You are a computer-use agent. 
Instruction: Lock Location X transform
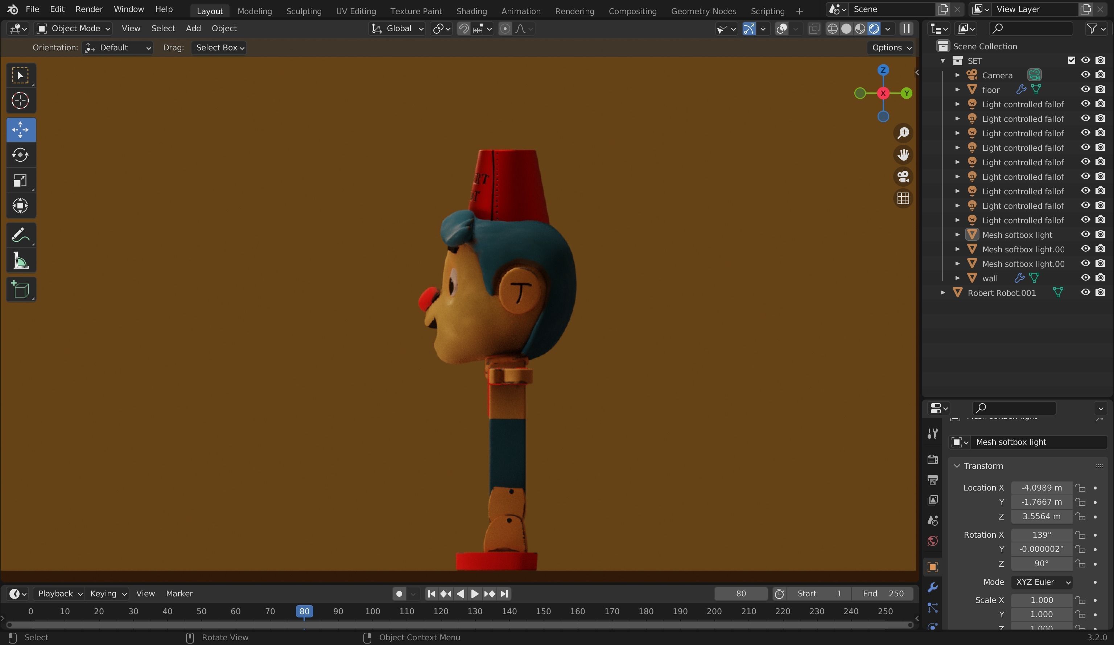(x=1080, y=488)
